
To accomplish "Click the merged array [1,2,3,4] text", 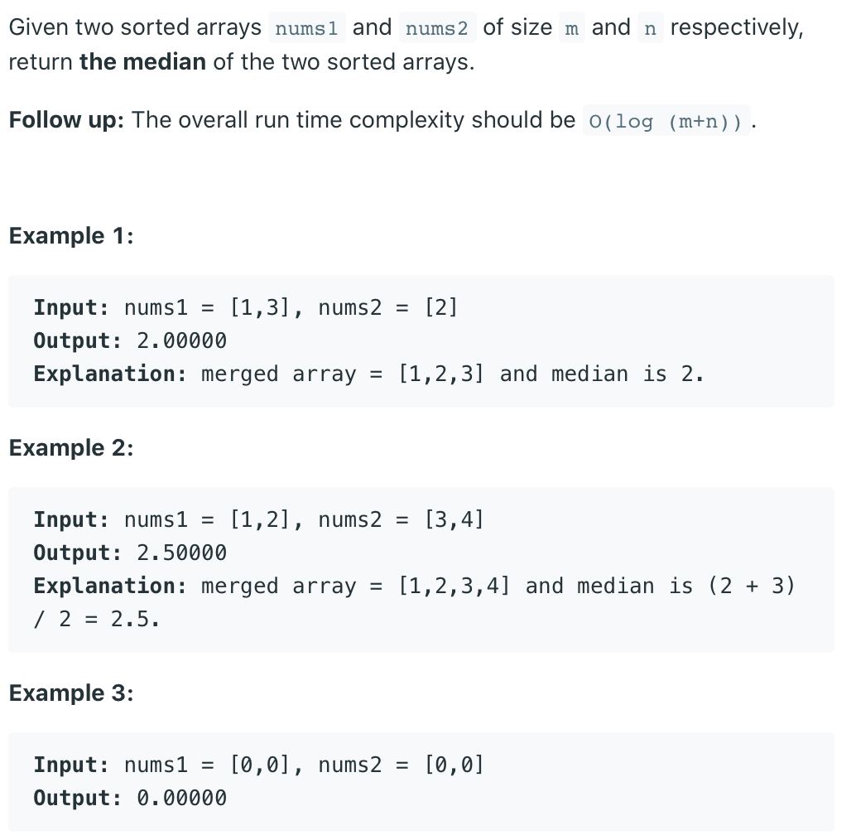I will coord(454,586).
